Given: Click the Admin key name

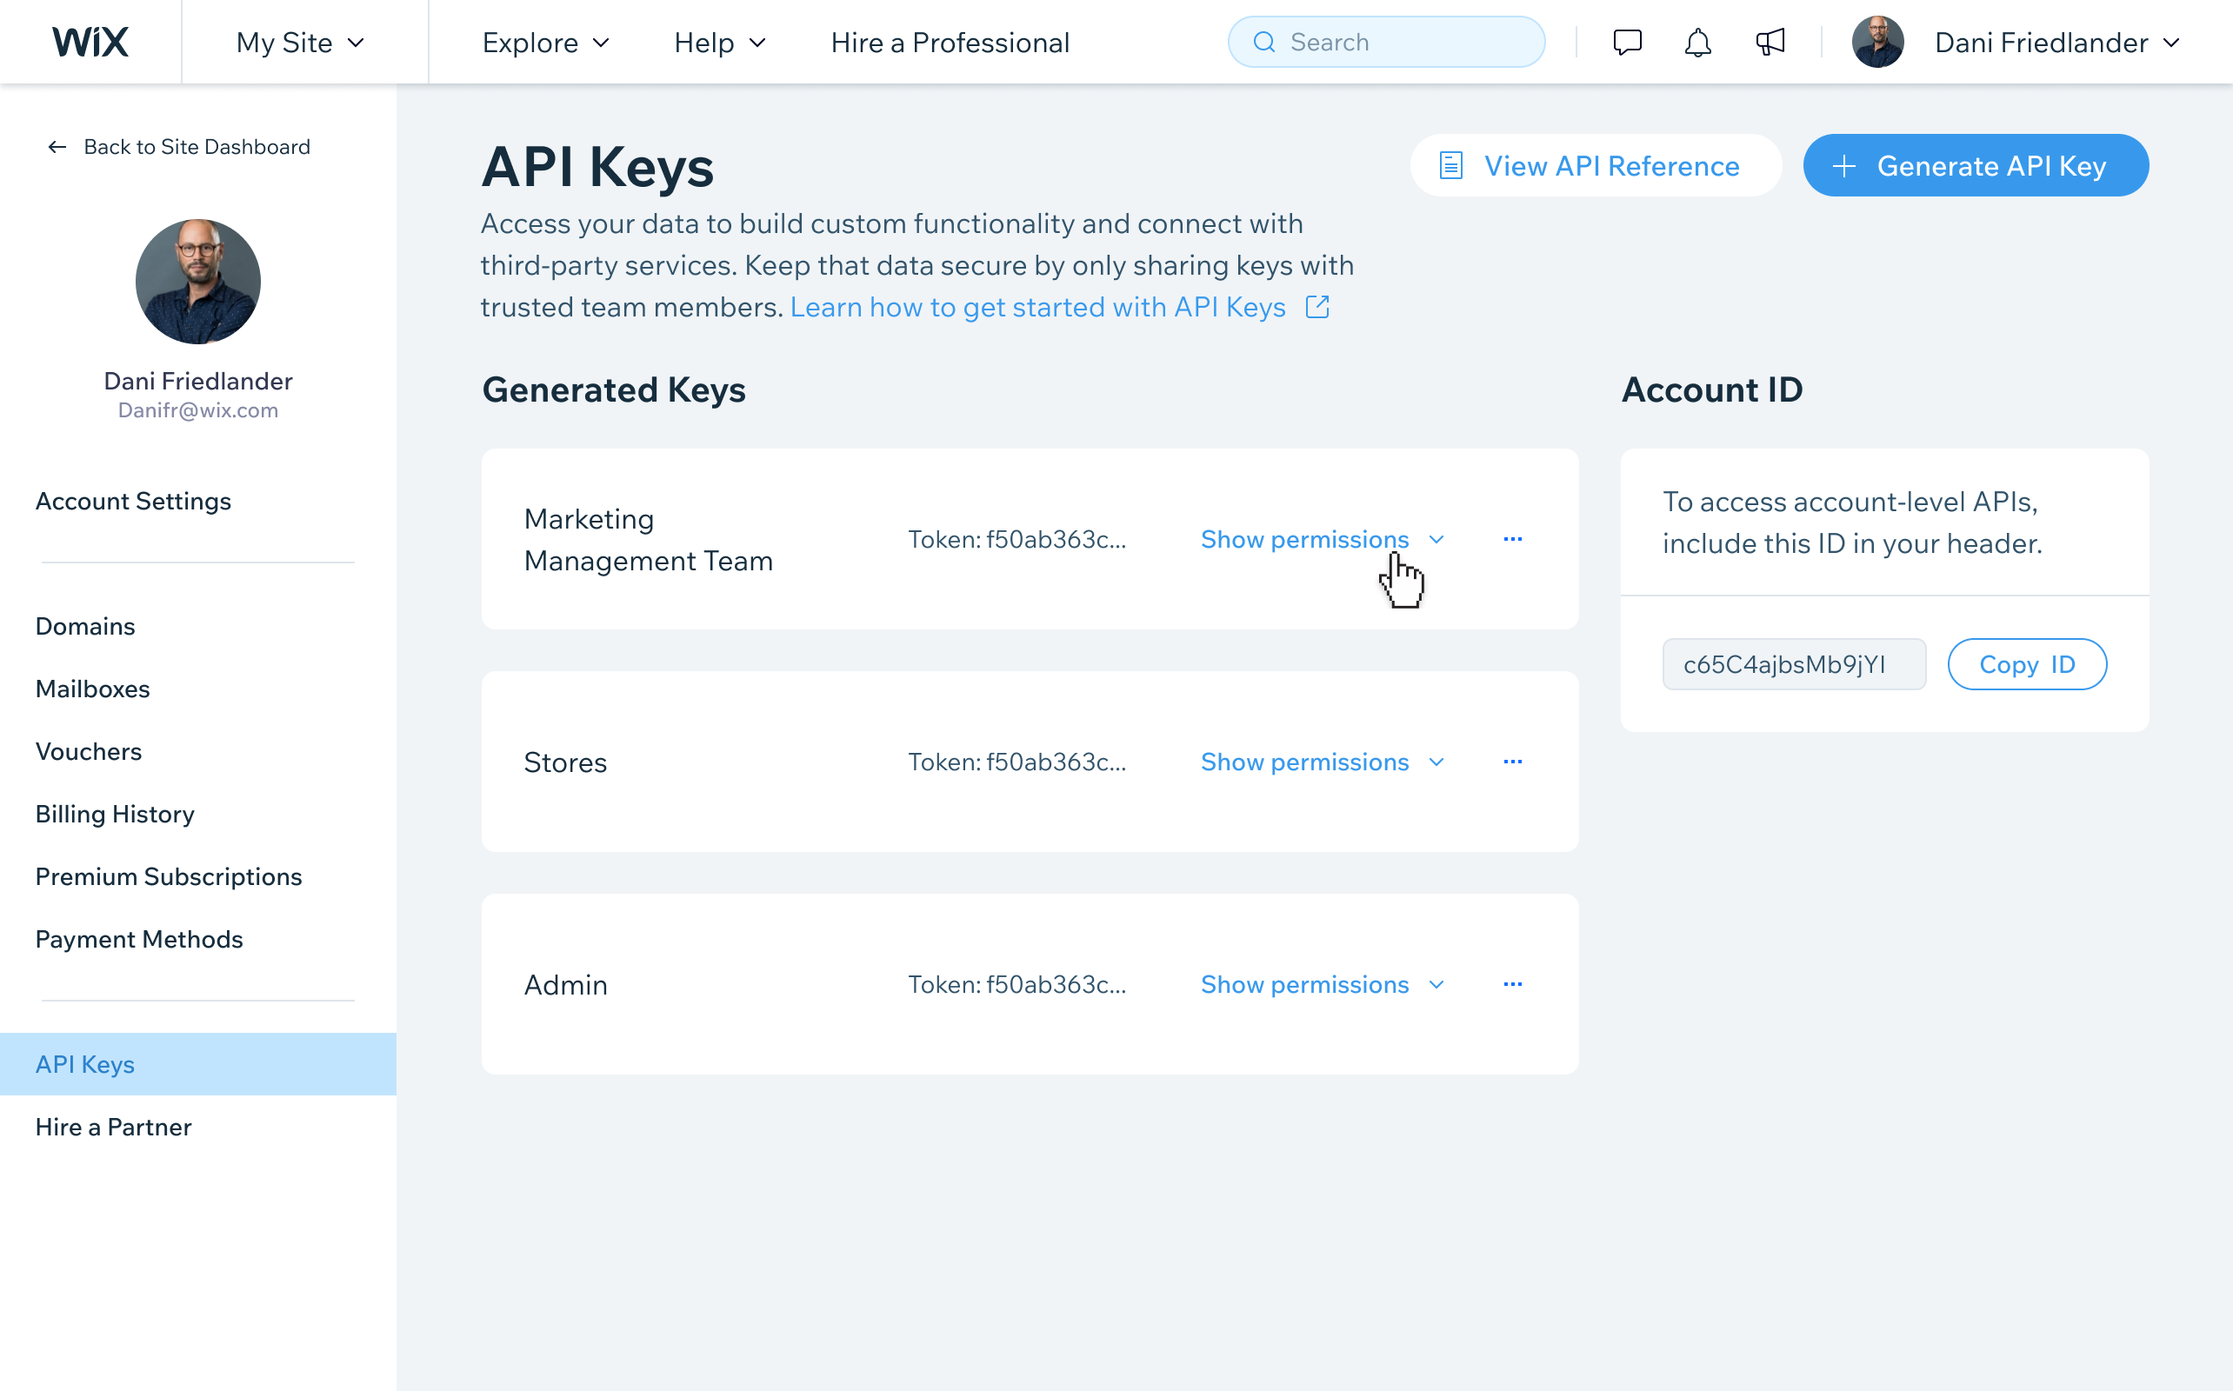Looking at the screenshot, I should coord(566,985).
